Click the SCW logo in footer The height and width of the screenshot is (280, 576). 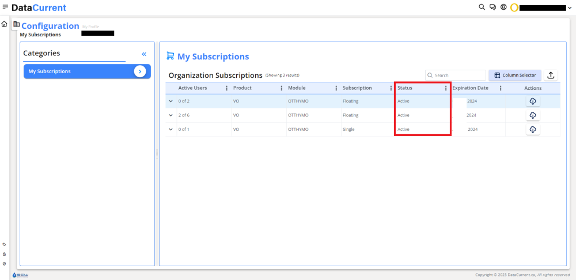click(20, 275)
